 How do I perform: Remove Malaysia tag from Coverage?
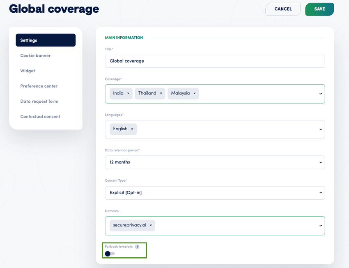pyautogui.click(x=195, y=93)
